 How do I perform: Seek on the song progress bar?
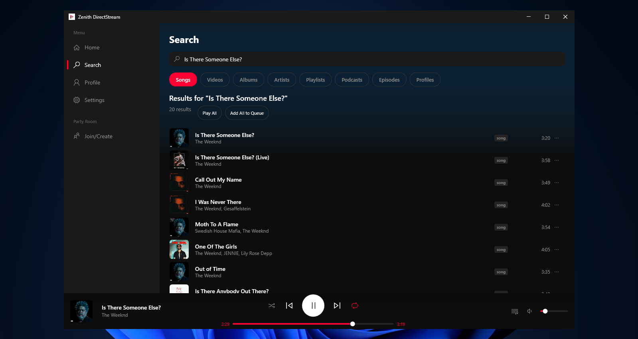(x=313, y=324)
